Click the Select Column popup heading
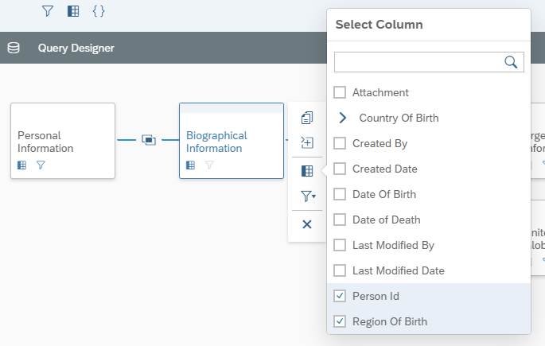This screenshot has height=346, width=545. [380, 25]
